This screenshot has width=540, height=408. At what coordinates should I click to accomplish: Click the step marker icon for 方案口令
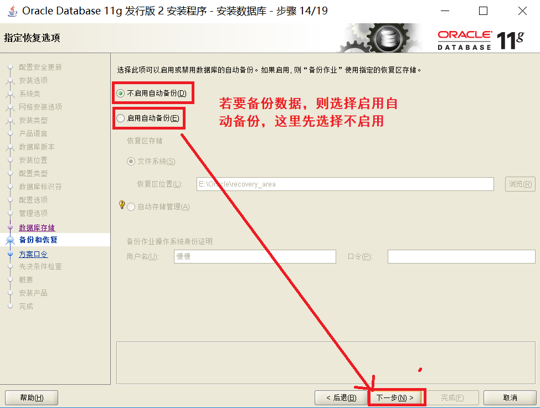pyautogui.click(x=11, y=254)
